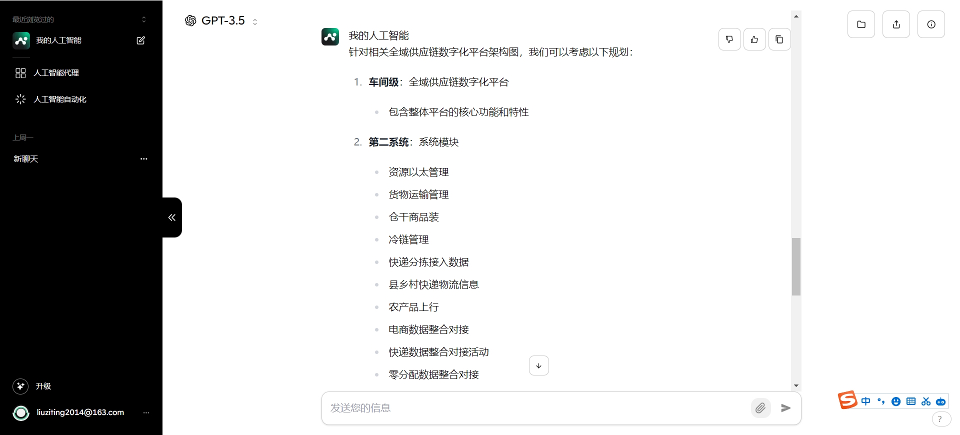Open account liuziting2014@163.com options
The image size is (960, 435).
click(x=146, y=412)
